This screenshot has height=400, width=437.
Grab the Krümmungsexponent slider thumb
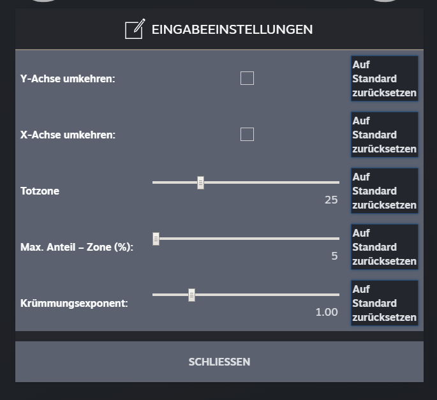point(191,295)
